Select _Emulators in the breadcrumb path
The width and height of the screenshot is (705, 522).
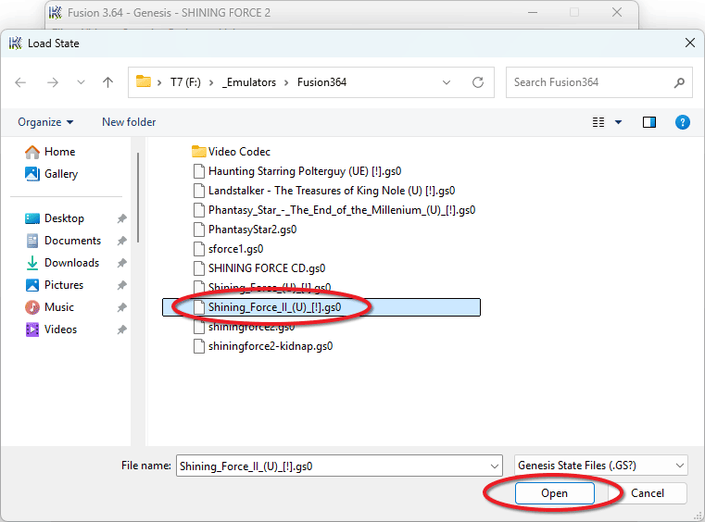[249, 82]
